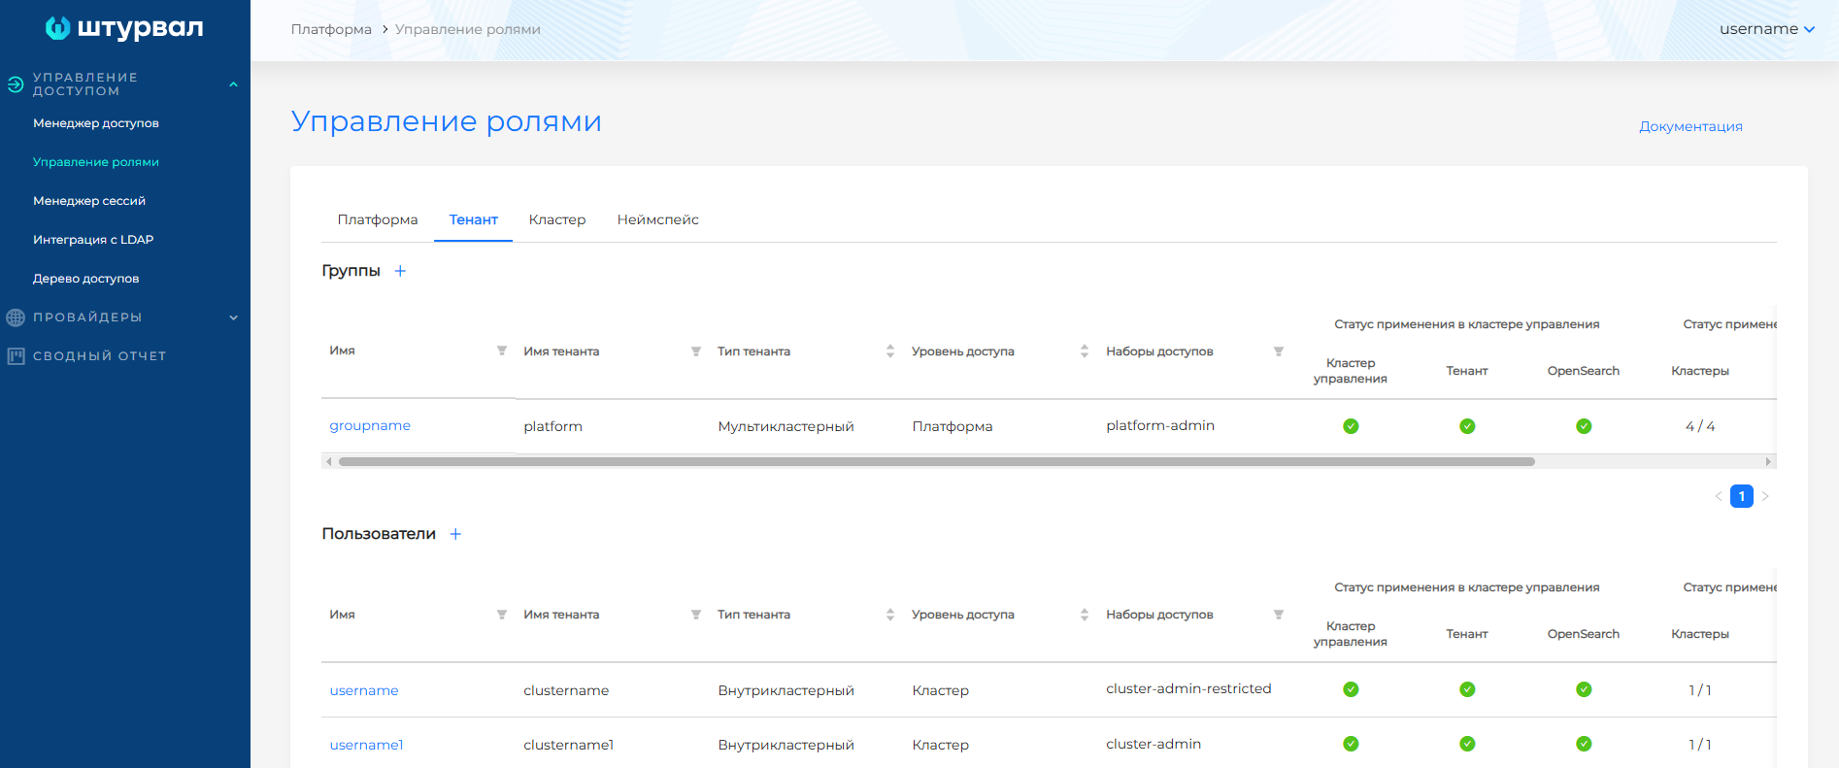Click the Штурвал logo in sidebar
The width and height of the screenshot is (1839, 768).
point(124,28)
